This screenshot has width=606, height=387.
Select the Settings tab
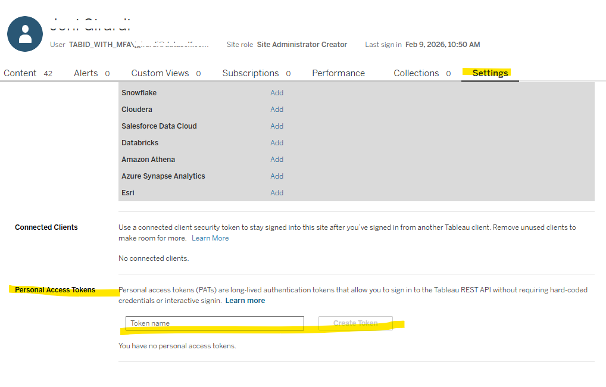click(x=490, y=73)
